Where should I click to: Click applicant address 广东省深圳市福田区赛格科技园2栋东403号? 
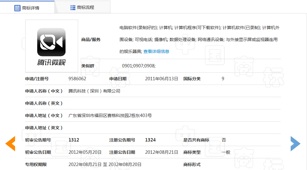click(110, 115)
